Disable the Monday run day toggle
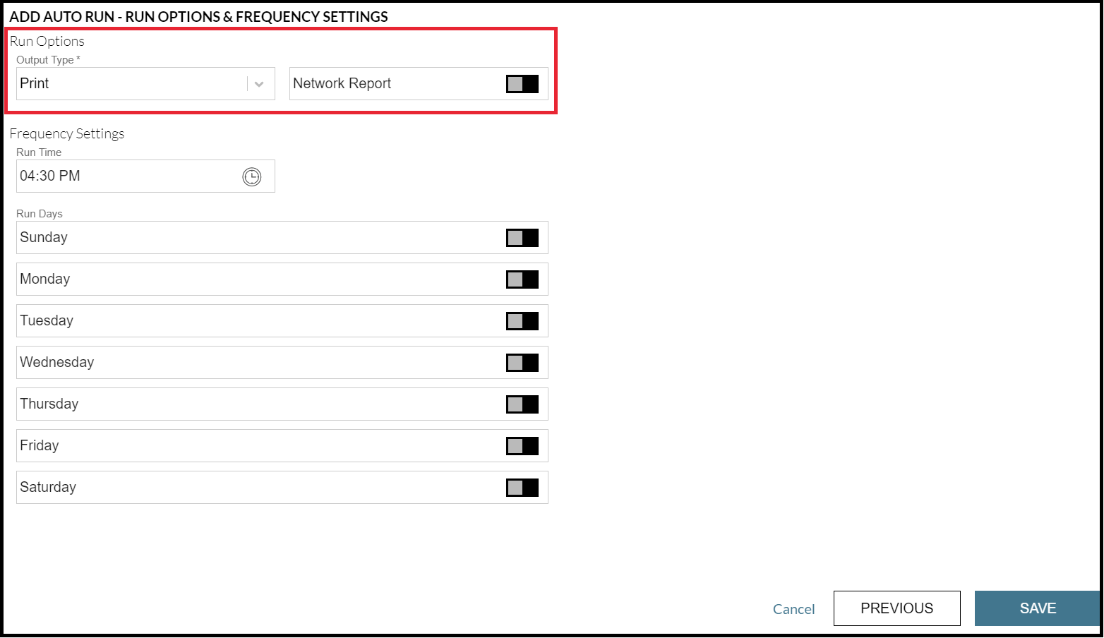 [x=521, y=279]
